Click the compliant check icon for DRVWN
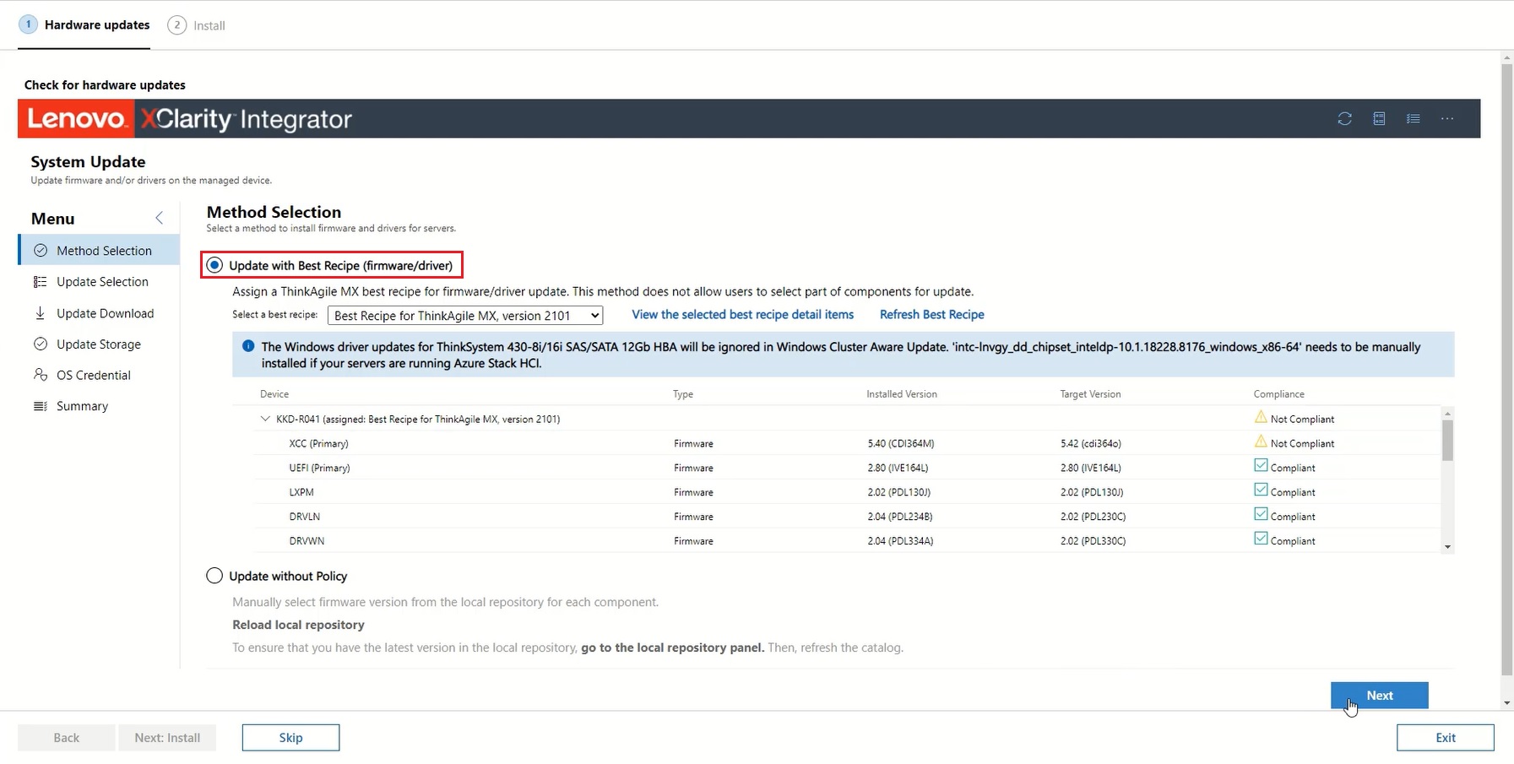This screenshot has width=1514, height=764. pos(1261,539)
